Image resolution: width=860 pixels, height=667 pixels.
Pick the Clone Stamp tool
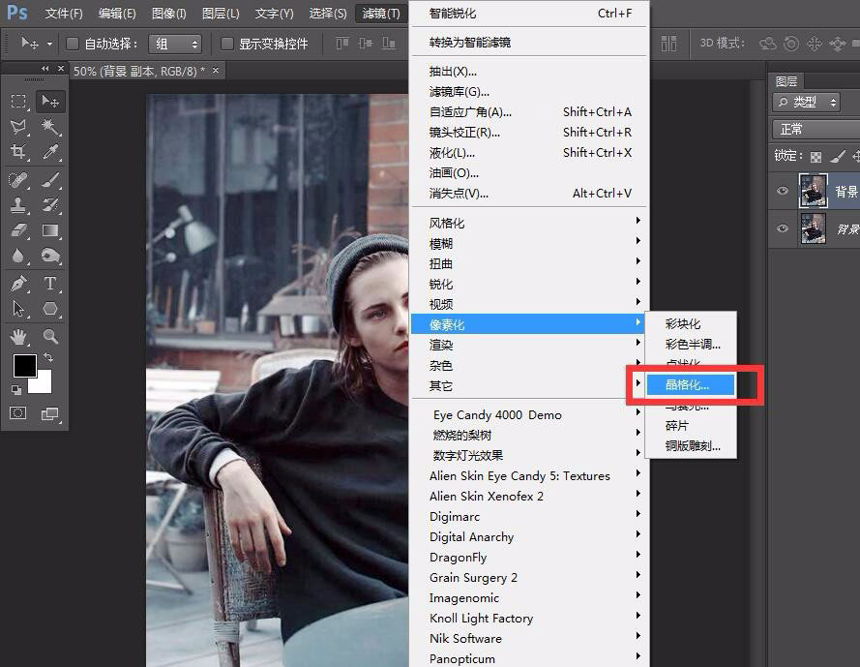17,204
